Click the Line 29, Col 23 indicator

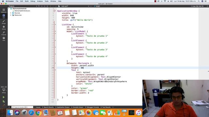pos(197,6)
